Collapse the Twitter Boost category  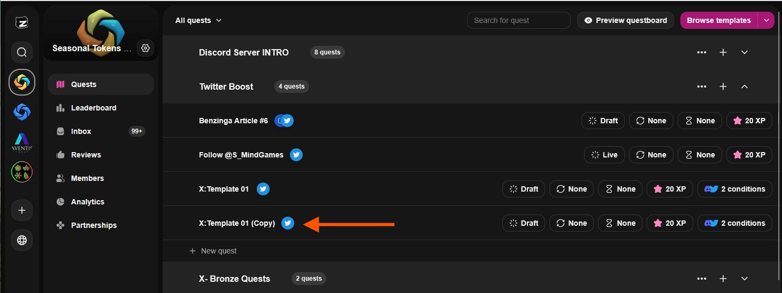745,86
